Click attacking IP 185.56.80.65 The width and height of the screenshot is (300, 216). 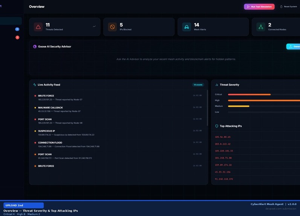tap(223, 137)
